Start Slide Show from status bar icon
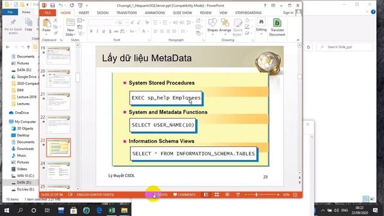 coord(238,194)
